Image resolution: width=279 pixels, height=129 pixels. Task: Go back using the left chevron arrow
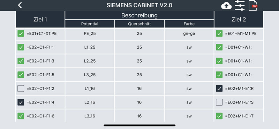pos(20,5)
